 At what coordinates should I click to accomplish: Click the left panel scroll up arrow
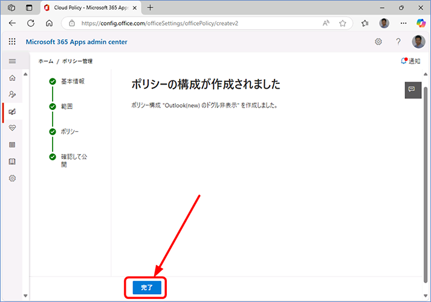pyautogui.click(x=25, y=74)
